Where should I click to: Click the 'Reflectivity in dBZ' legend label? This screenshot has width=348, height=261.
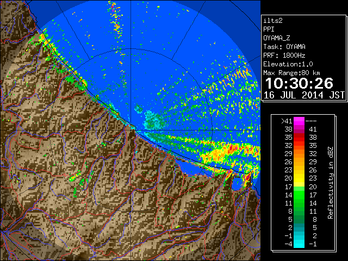pyautogui.click(x=331, y=183)
